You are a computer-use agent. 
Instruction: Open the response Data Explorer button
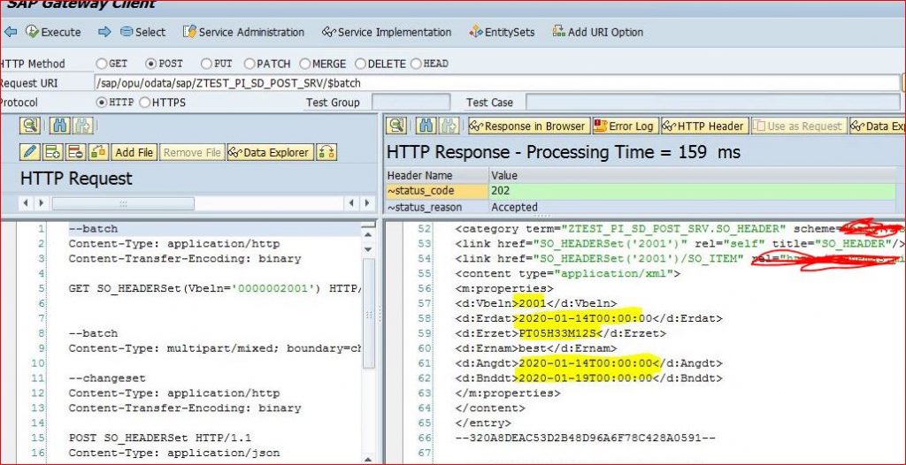[878, 126]
